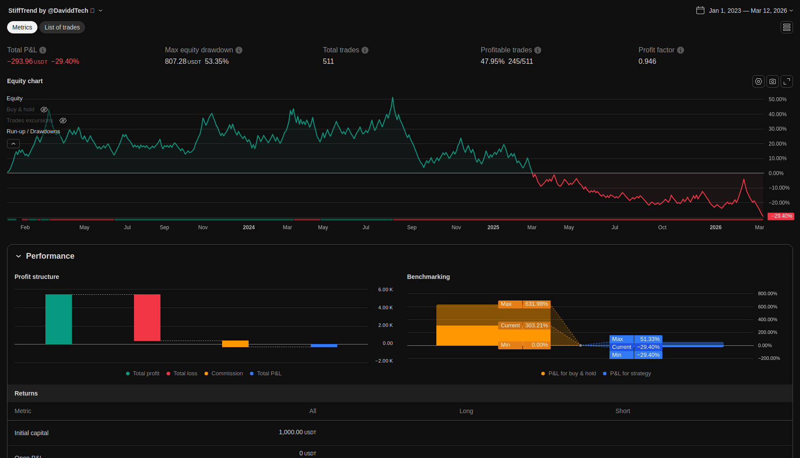Take a snapshot of equity chart
Screen dimensions: 800x458
click(772, 81)
